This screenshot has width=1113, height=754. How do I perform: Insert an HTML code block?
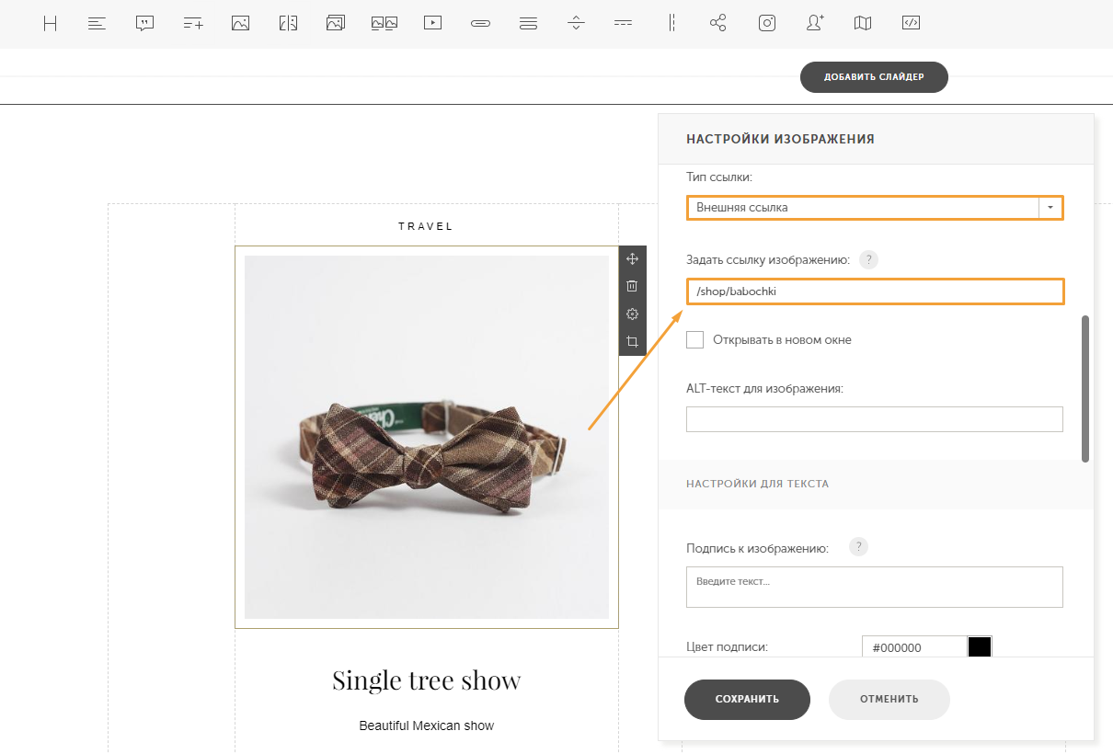[x=911, y=24]
